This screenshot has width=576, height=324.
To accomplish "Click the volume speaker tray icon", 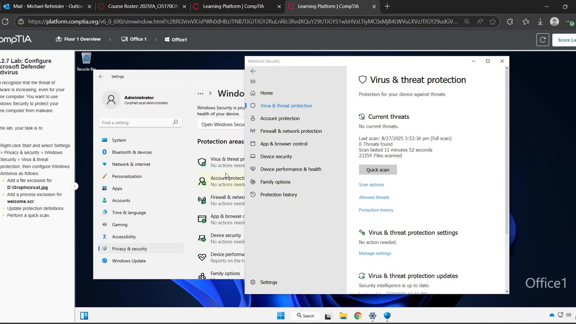I will pyautogui.click(x=569, y=315).
